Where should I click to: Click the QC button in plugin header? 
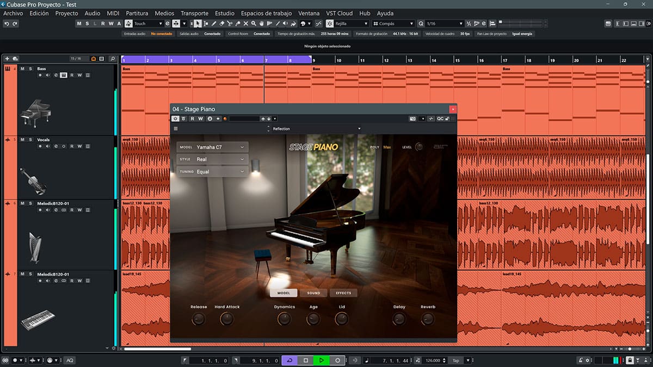[x=440, y=119]
